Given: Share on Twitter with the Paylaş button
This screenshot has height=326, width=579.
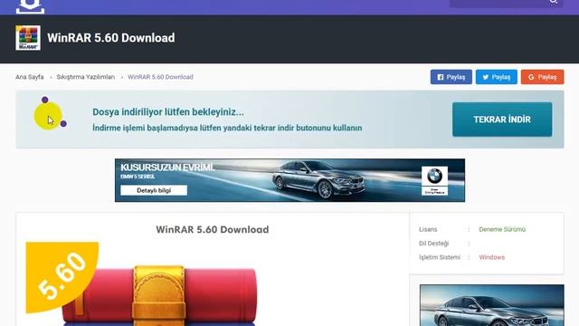Looking at the screenshot, I should [497, 77].
